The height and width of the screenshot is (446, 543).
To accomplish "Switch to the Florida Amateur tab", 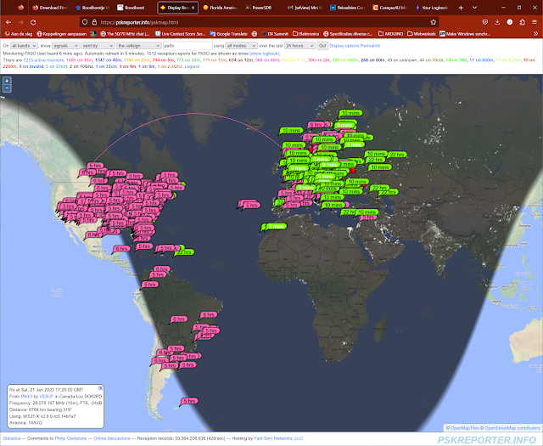I will tap(221, 8).
